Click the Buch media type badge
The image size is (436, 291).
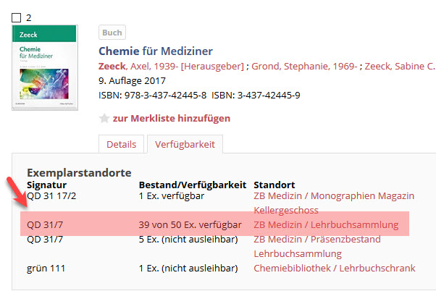[x=112, y=33]
